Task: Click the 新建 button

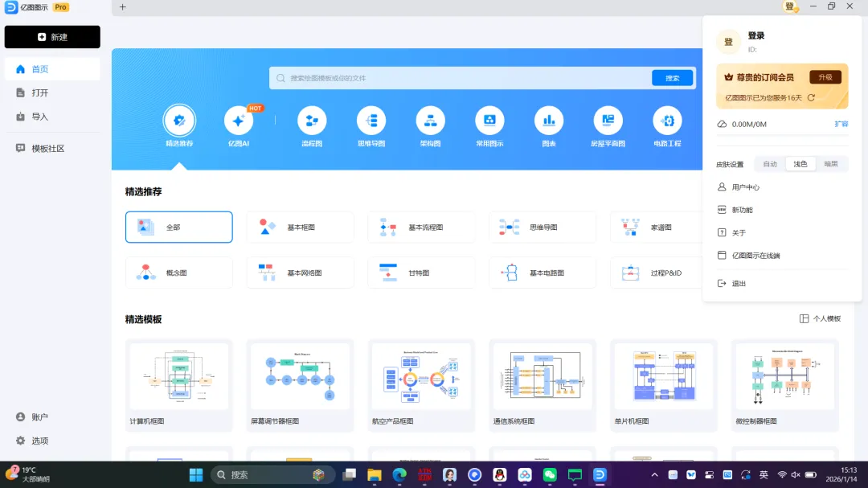Action: click(x=52, y=37)
